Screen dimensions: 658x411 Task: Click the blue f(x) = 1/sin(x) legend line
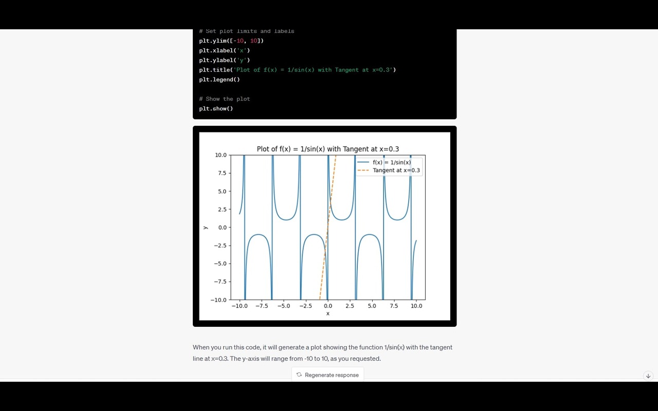click(x=363, y=162)
